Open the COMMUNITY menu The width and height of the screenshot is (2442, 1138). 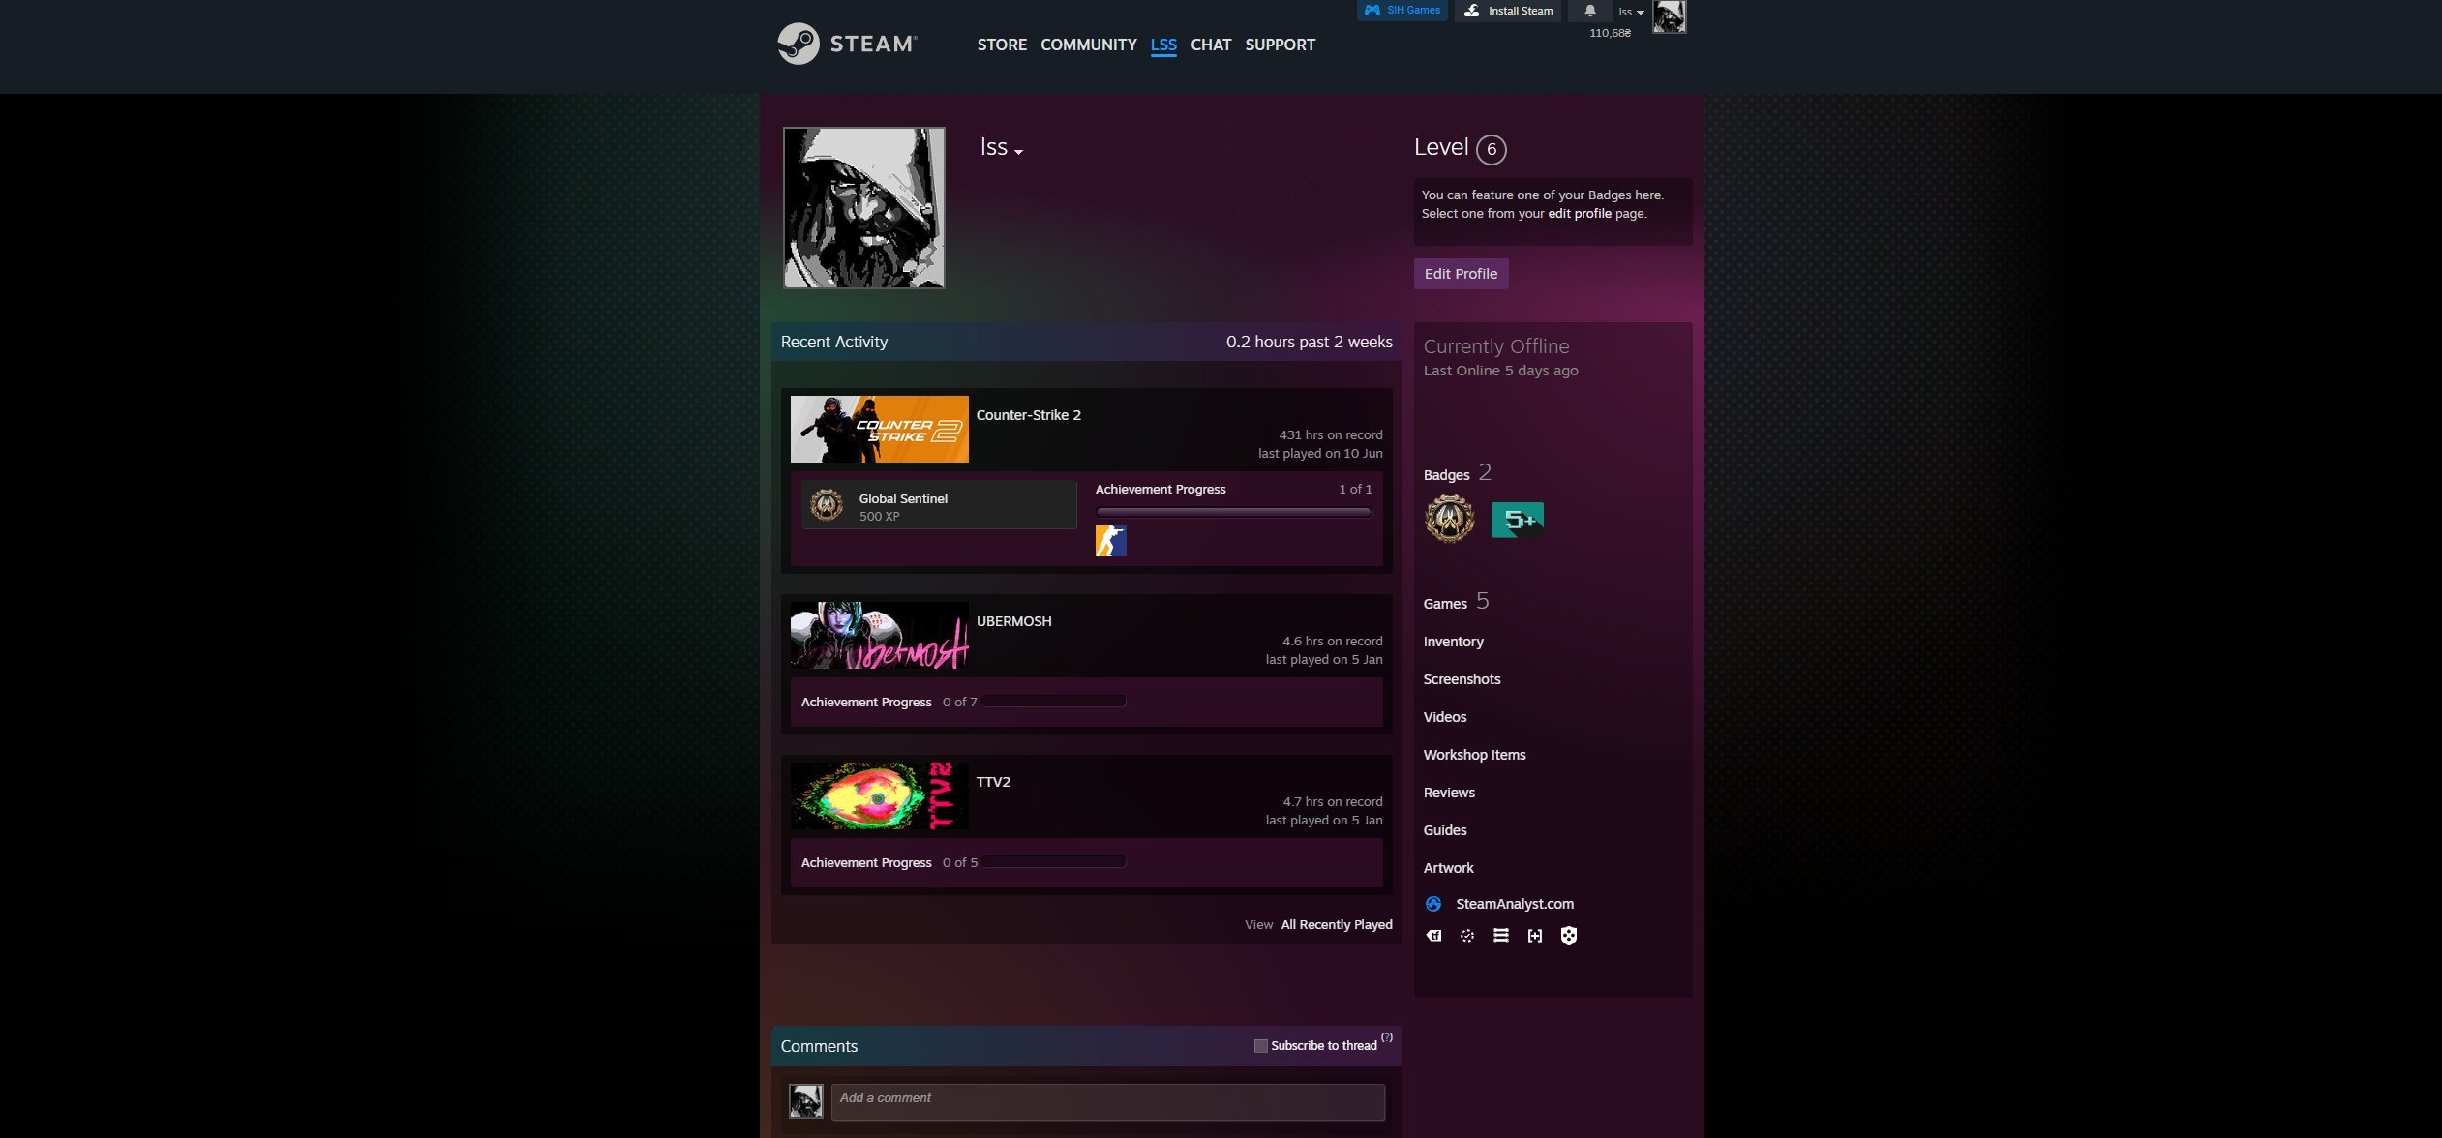(x=1089, y=45)
